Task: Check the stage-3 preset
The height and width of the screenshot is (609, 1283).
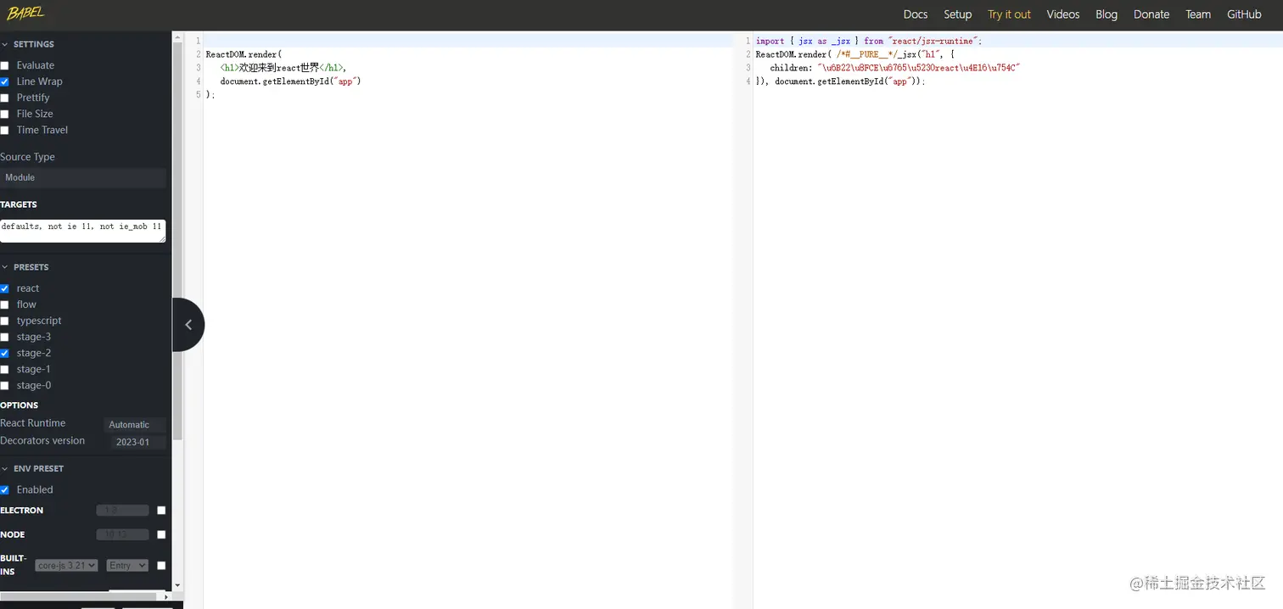Action: [x=5, y=337]
